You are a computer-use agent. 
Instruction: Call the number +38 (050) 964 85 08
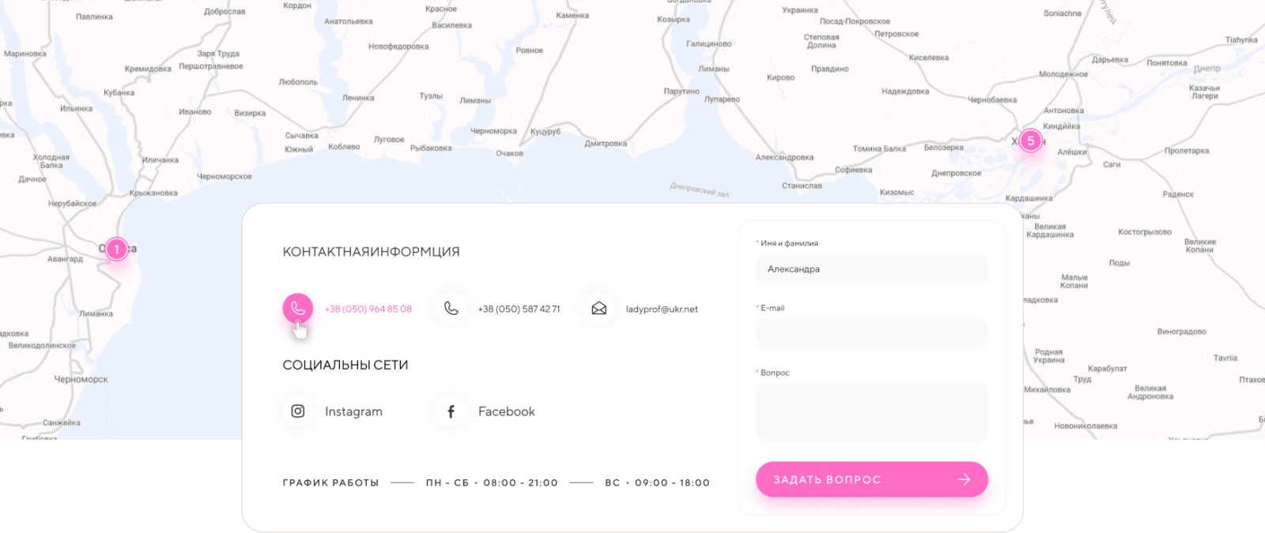click(x=368, y=310)
